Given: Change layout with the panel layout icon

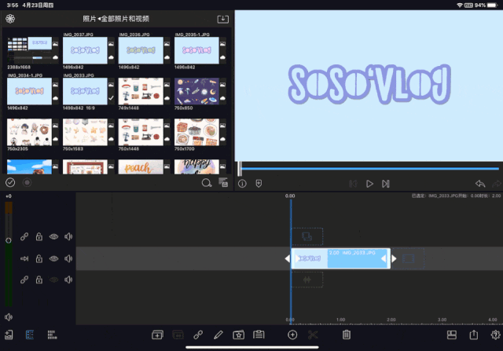Looking at the screenshot, I should (x=452, y=335).
